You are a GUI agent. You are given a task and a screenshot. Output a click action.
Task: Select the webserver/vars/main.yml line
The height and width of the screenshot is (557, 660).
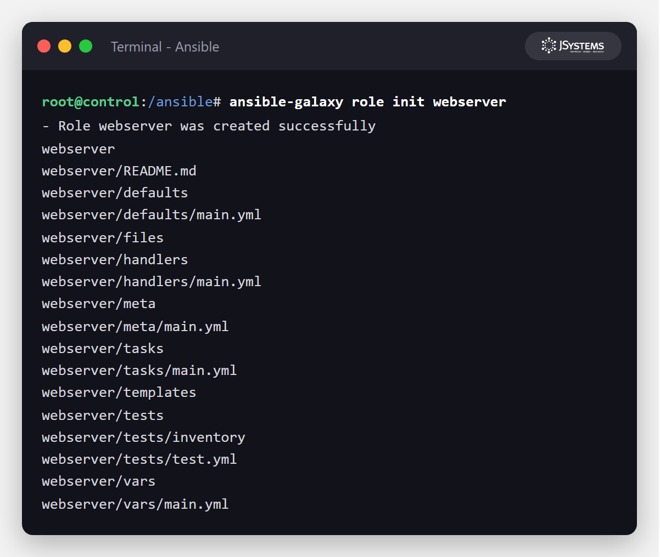135,504
